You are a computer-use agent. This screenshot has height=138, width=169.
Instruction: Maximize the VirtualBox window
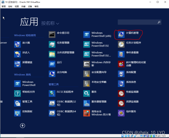coord(158,2)
